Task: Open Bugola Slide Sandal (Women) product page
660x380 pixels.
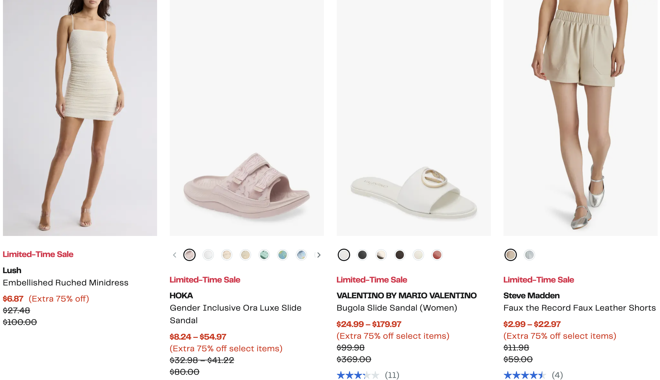Action: tap(397, 308)
